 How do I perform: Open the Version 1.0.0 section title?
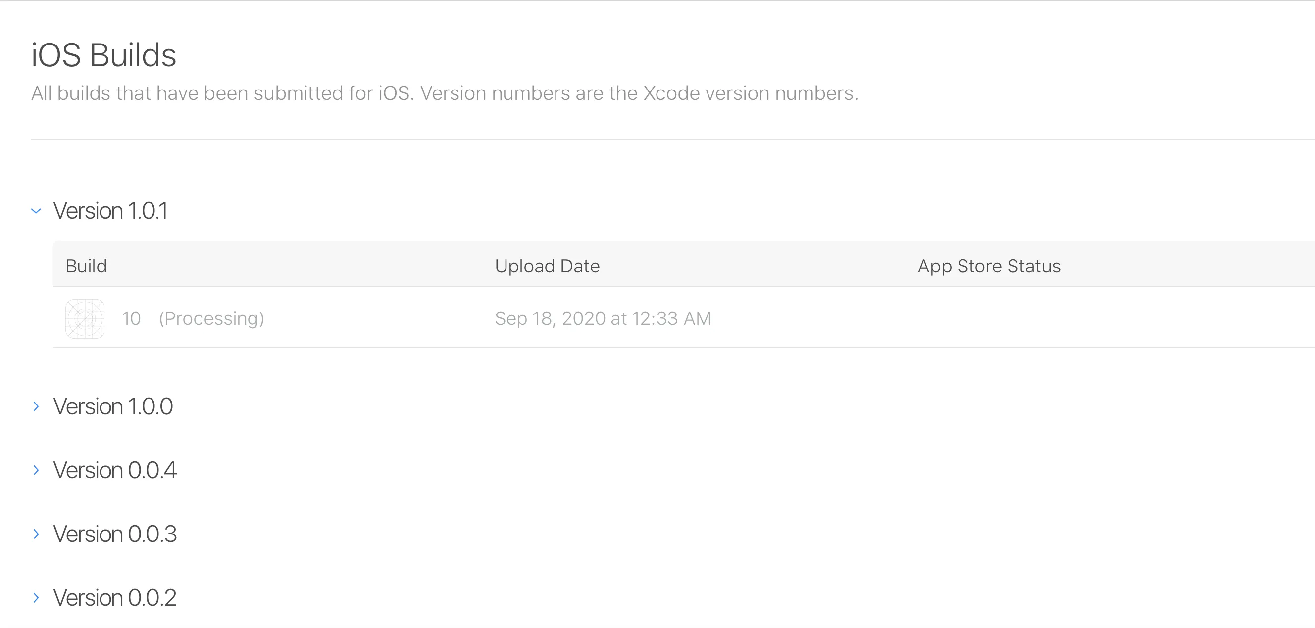tap(113, 406)
